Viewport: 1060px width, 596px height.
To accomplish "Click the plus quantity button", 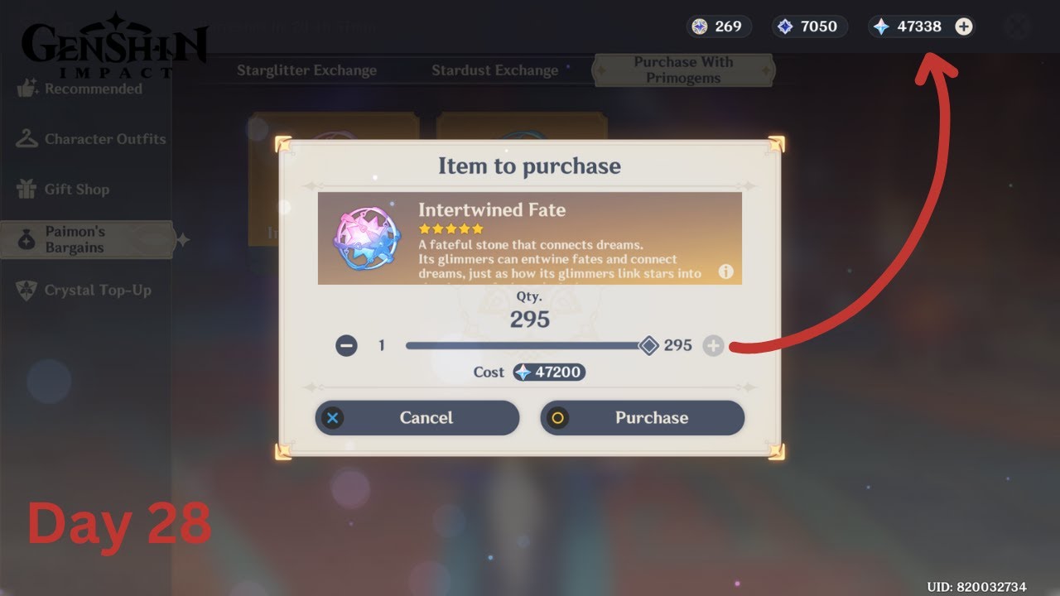I will coord(713,345).
